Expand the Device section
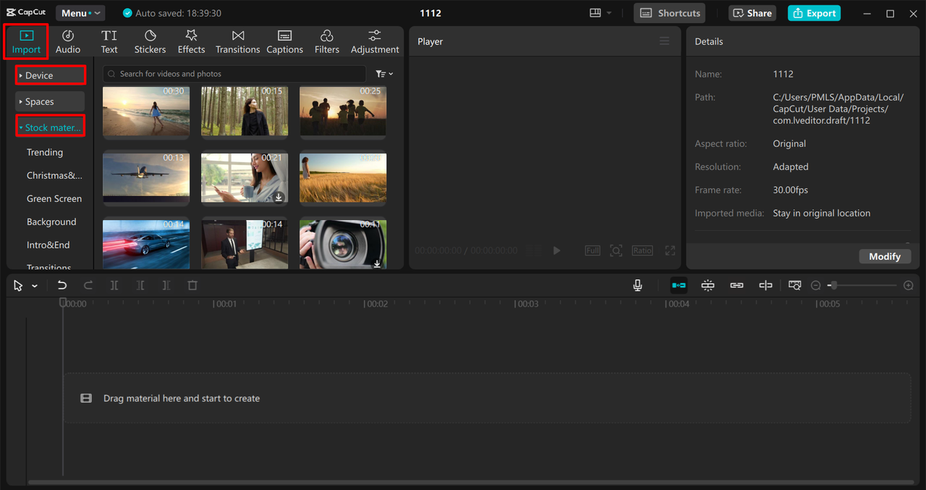The height and width of the screenshot is (490, 926). (x=50, y=75)
